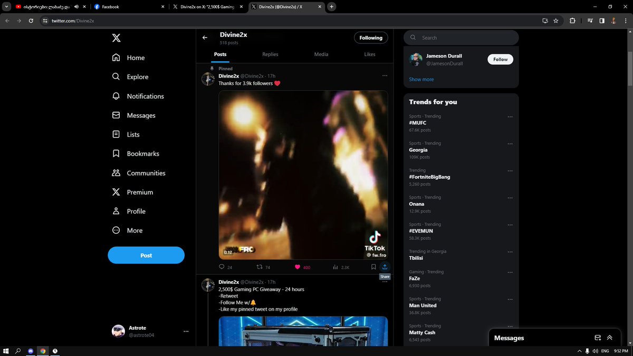Open Chrome from the taskbar
Image resolution: width=633 pixels, height=356 pixels.
[x=43, y=351]
